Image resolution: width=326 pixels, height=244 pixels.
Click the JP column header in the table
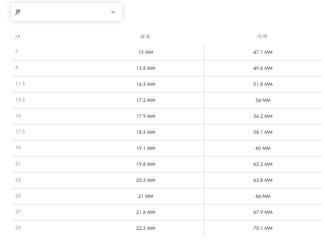pos(18,36)
